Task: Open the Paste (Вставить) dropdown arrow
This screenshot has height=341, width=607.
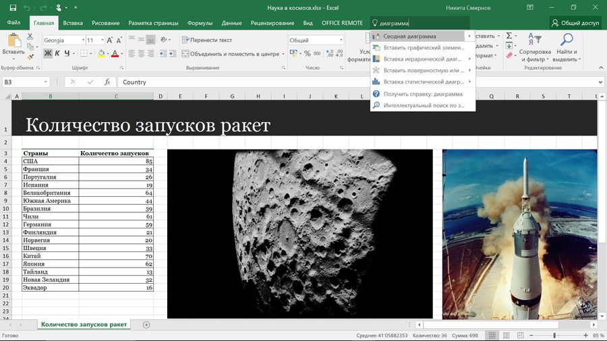Action: (x=13, y=59)
